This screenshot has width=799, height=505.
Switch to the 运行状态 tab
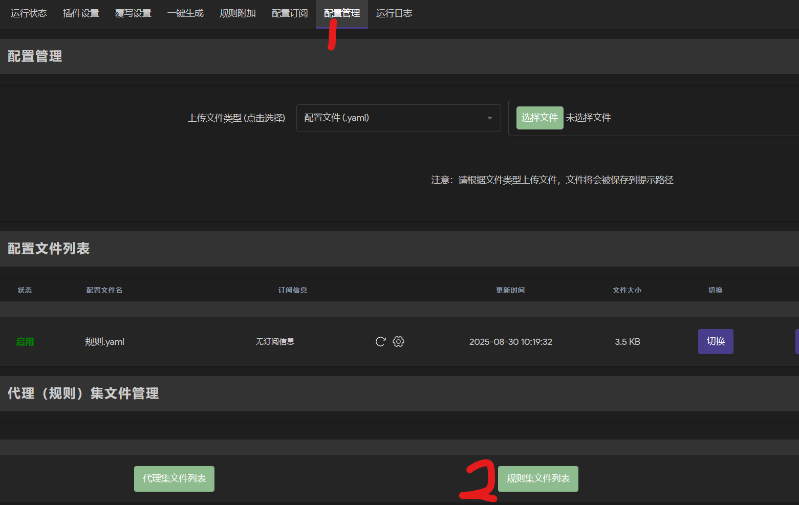29,13
